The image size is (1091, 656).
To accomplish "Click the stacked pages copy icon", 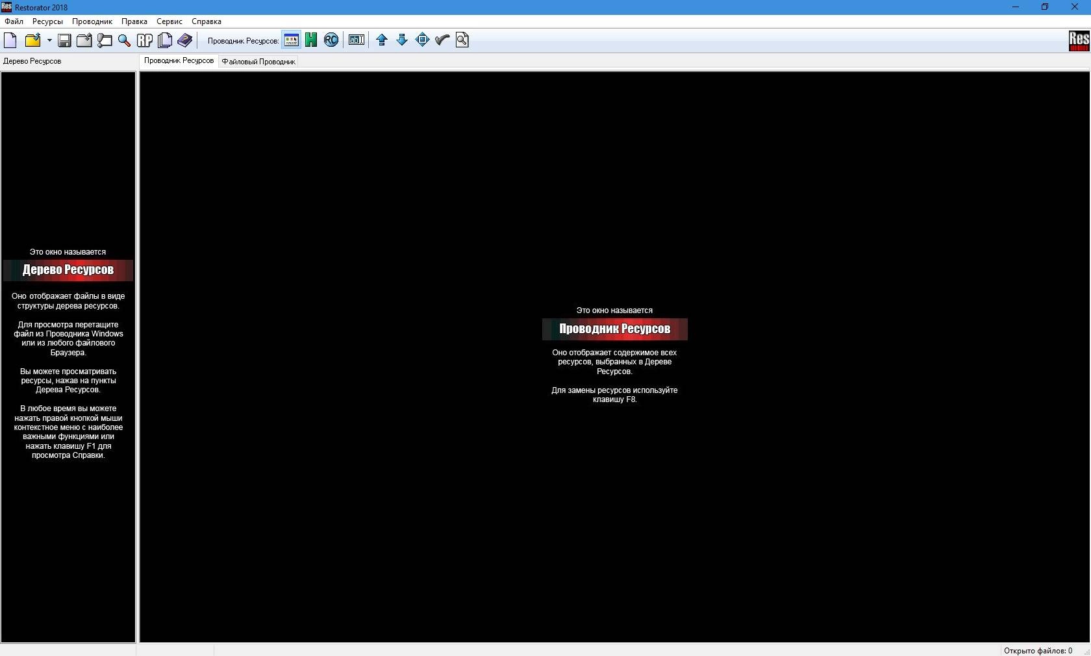I will (x=165, y=40).
